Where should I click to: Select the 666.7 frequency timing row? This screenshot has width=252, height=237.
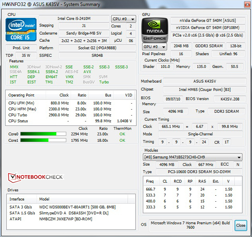[192, 189]
